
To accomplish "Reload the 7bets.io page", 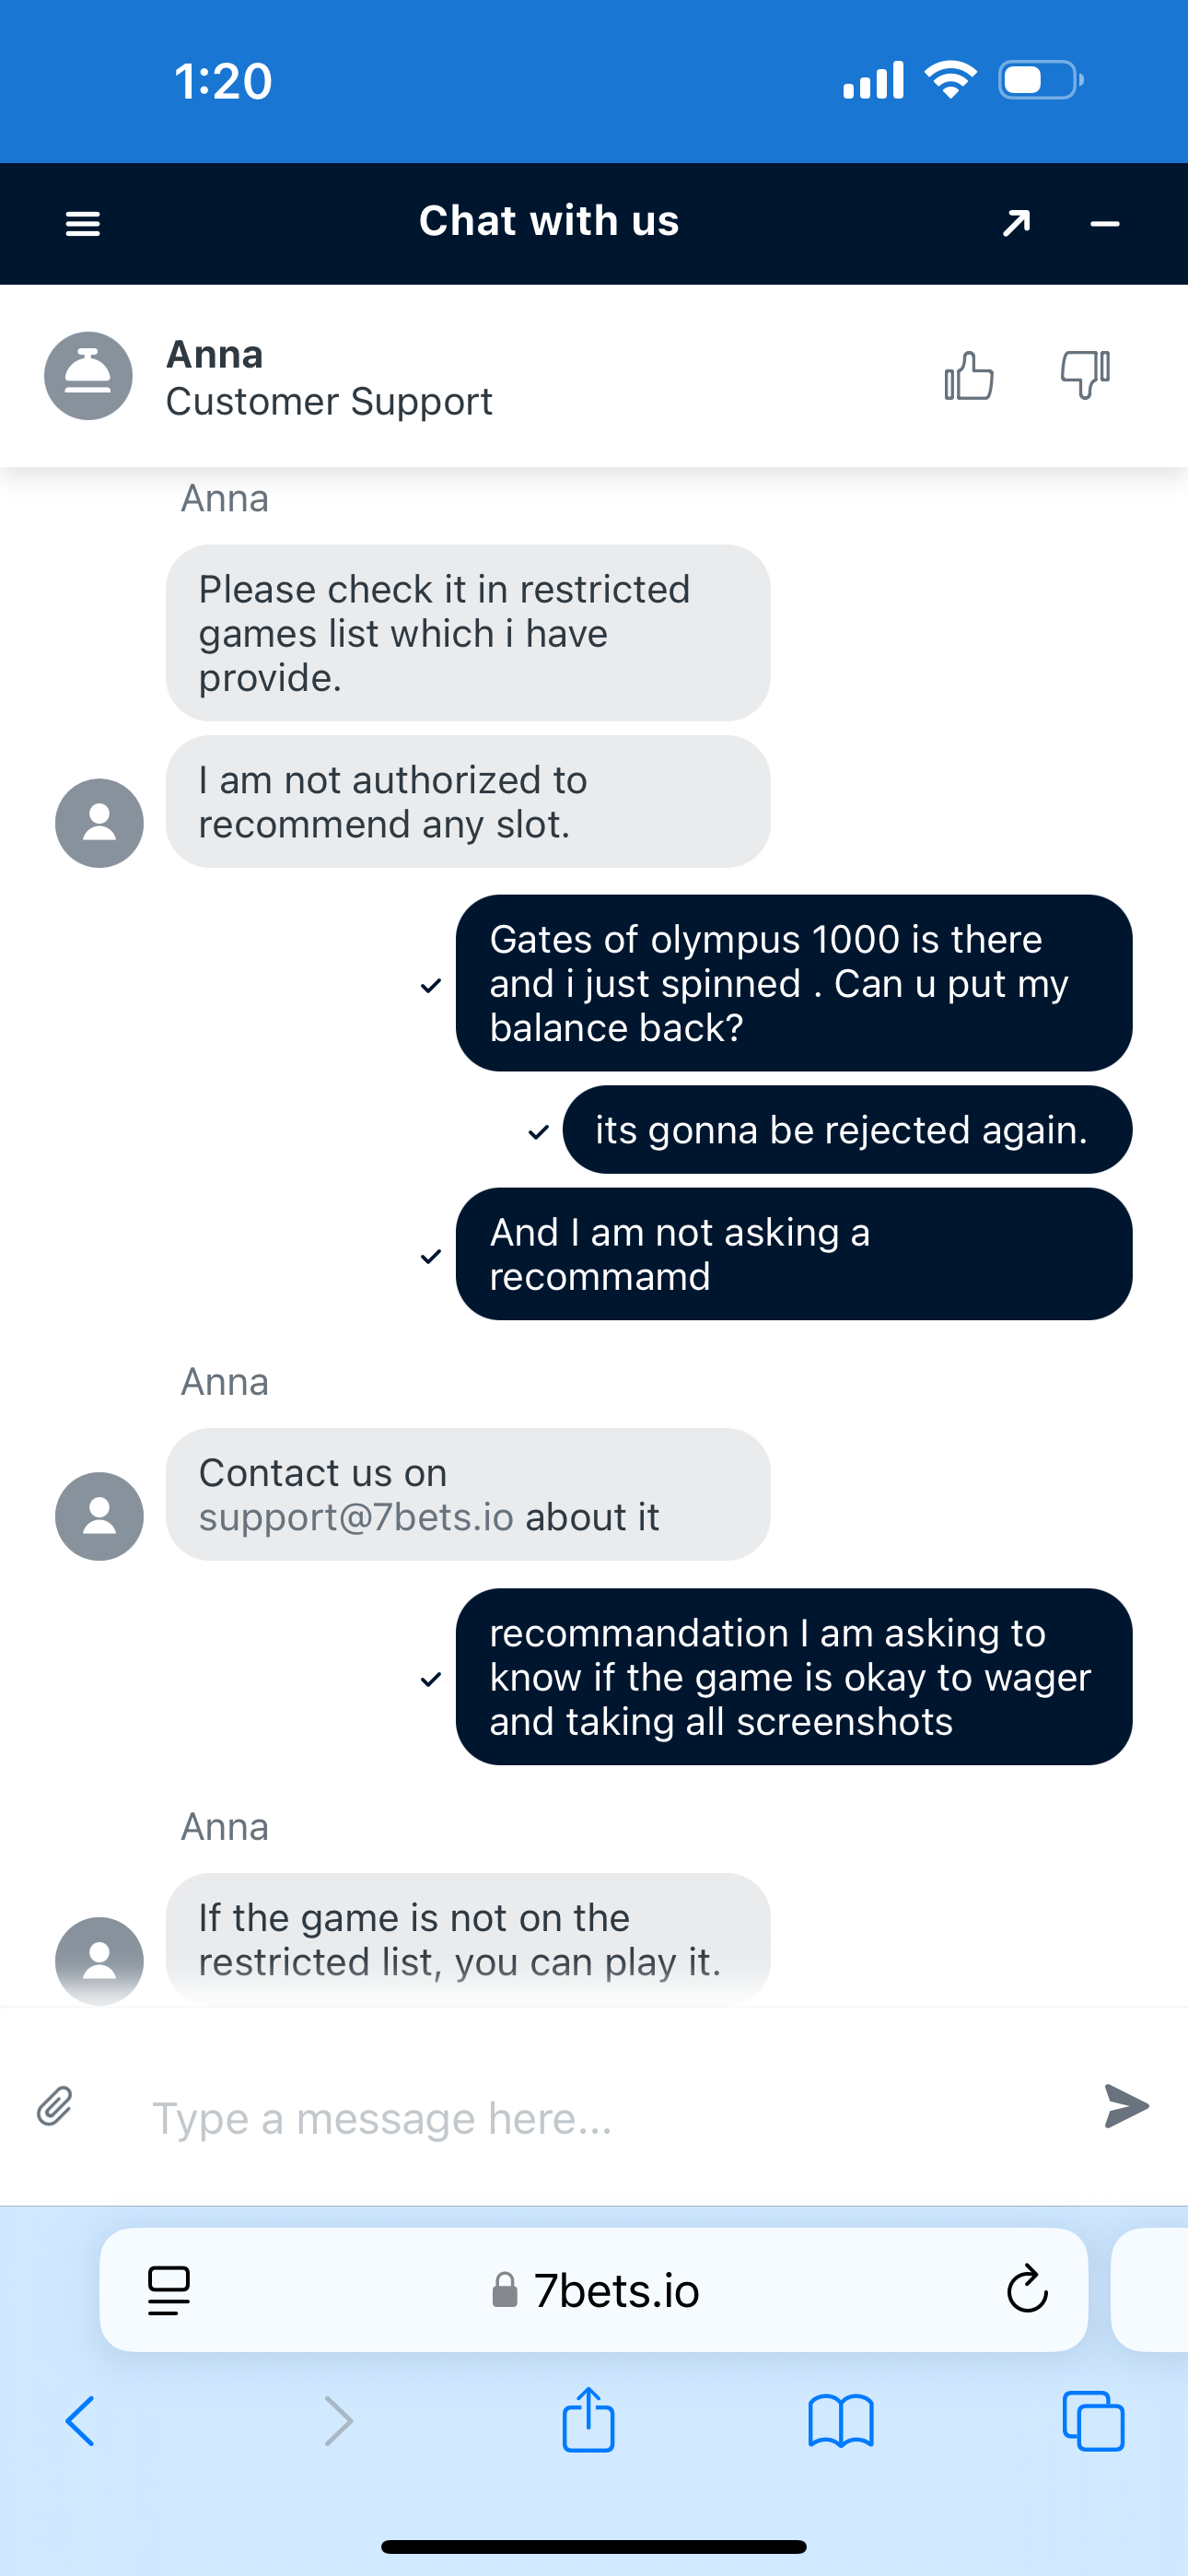I will 1026,2289.
